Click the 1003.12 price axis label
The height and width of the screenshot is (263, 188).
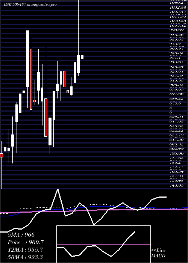pos(179,26)
